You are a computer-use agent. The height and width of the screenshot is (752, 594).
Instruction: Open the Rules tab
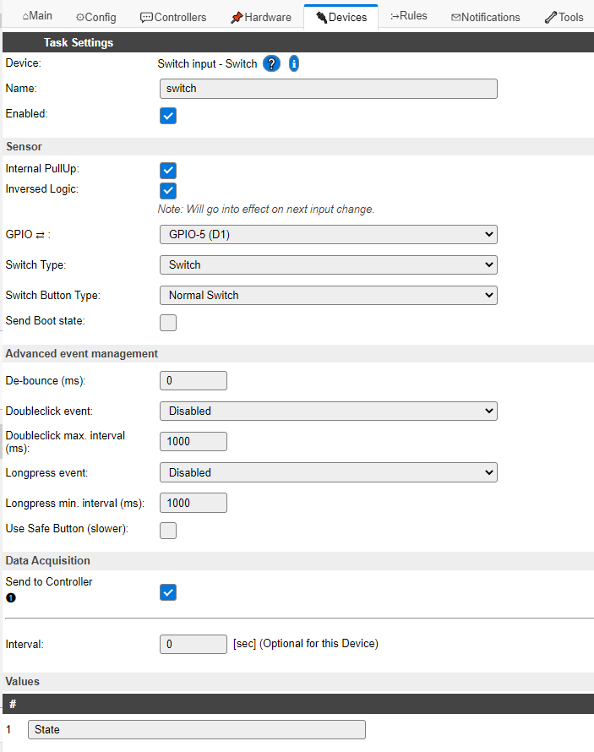[409, 16]
